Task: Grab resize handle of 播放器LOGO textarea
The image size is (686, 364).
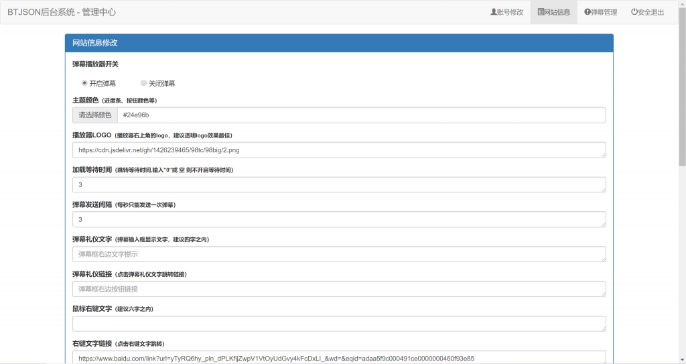Action: pos(602,155)
